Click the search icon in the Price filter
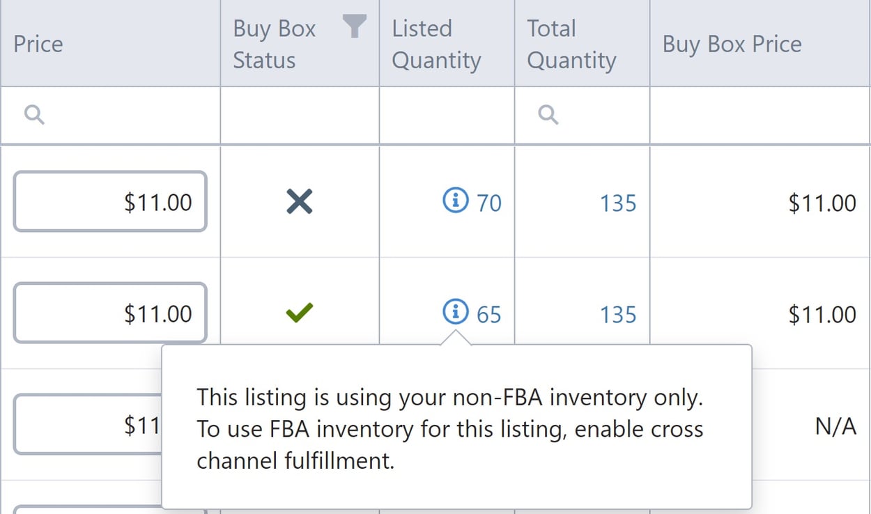This screenshot has width=871, height=514. (33, 113)
